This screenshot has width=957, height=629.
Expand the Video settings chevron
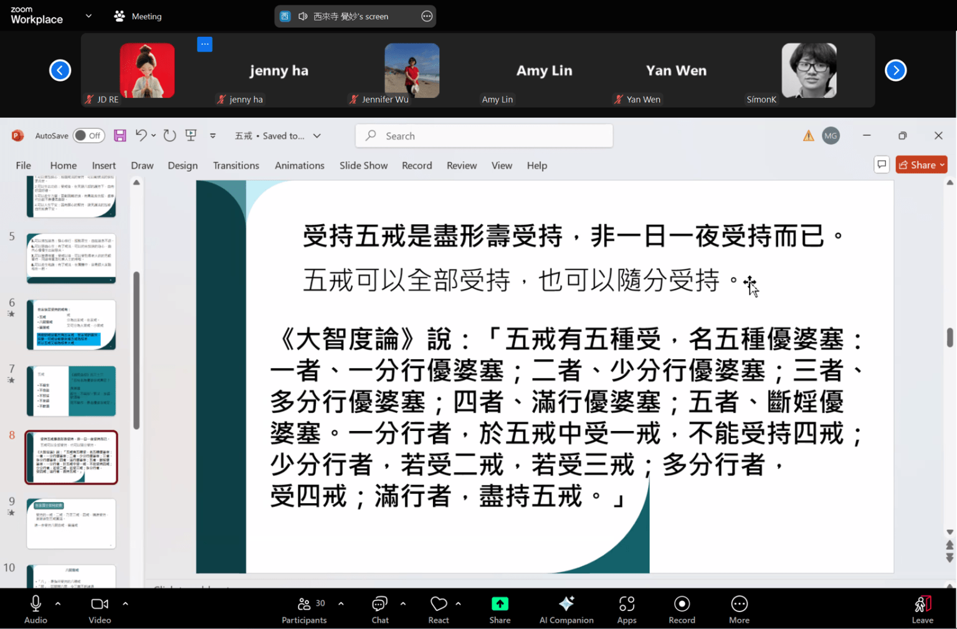click(x=125, y=603)
